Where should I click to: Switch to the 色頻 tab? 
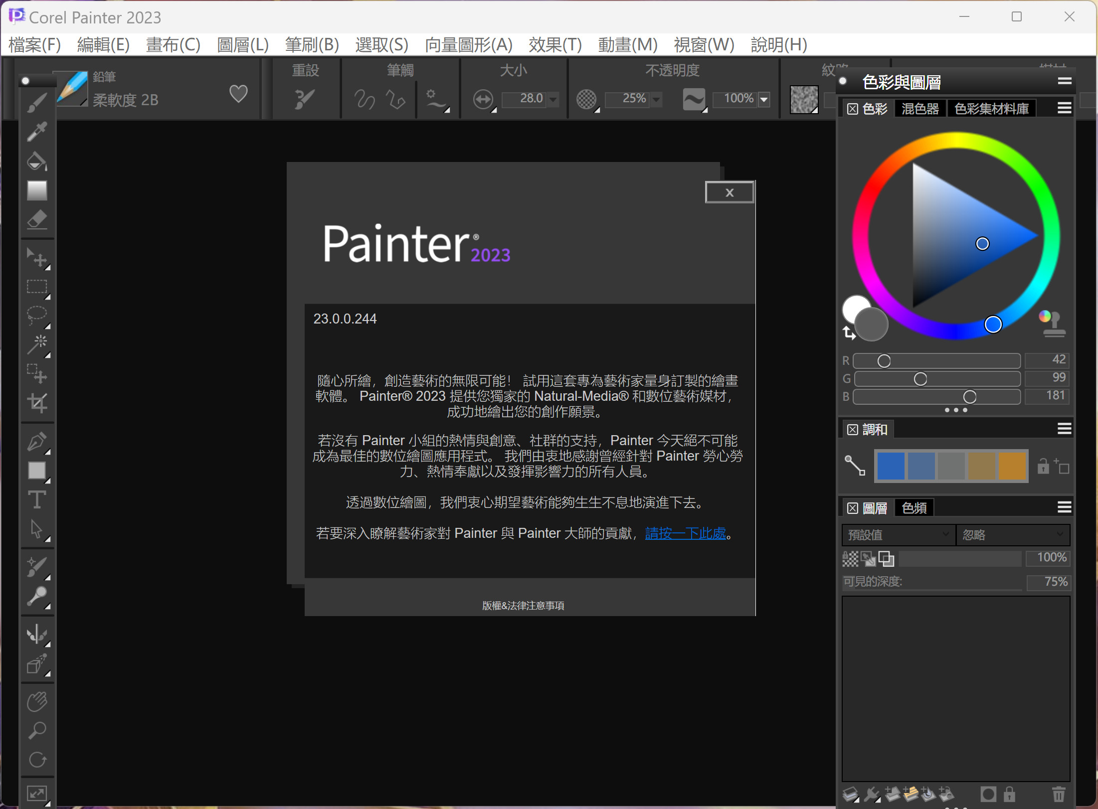[914, 508]
